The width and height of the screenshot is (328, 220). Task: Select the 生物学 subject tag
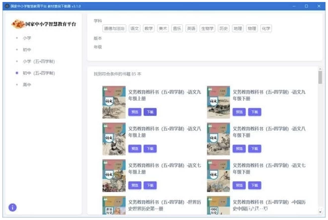coord(207,29)
